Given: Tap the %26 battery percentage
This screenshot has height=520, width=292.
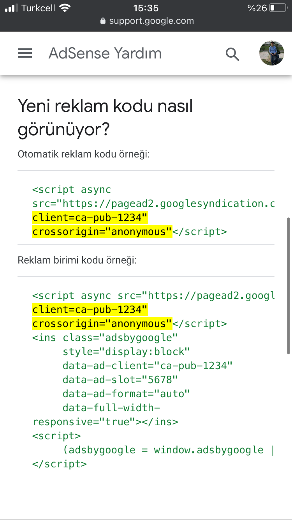Looking at the screenshot, I should [x=257, y=8].
